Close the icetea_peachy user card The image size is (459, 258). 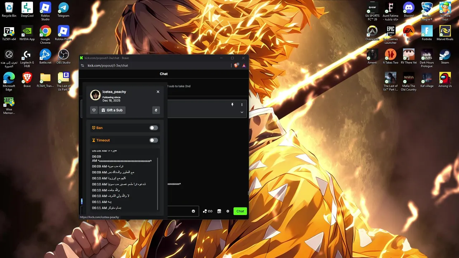pos(158,92)
